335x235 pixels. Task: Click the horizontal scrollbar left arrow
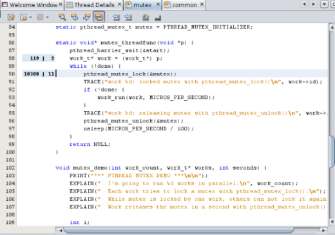pos(61,230)
